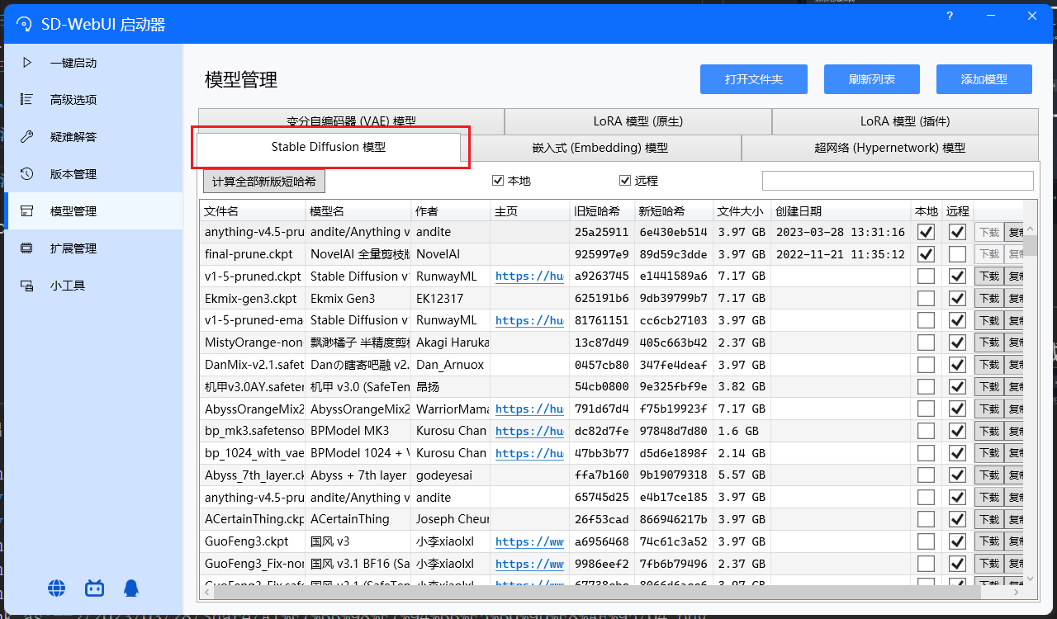1057x619 pixels.
Task: Click the play icon beside 一键启动
Action: pyautogui.click(x=27, y=63)
